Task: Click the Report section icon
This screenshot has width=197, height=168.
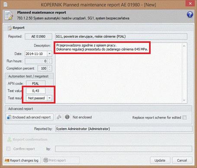Action: coord(10,28)
